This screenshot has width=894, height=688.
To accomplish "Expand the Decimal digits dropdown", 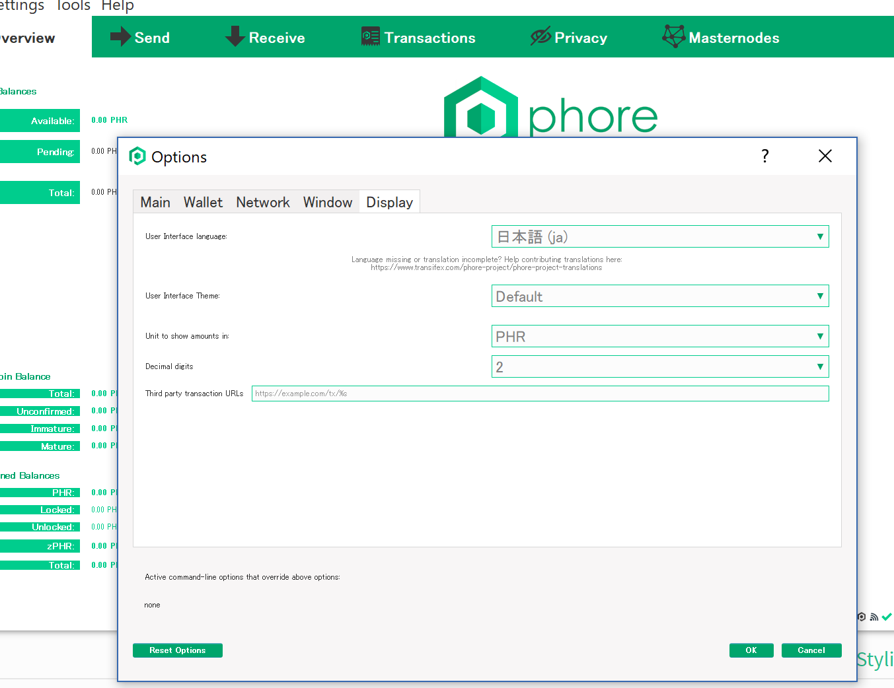I will 660,366.
